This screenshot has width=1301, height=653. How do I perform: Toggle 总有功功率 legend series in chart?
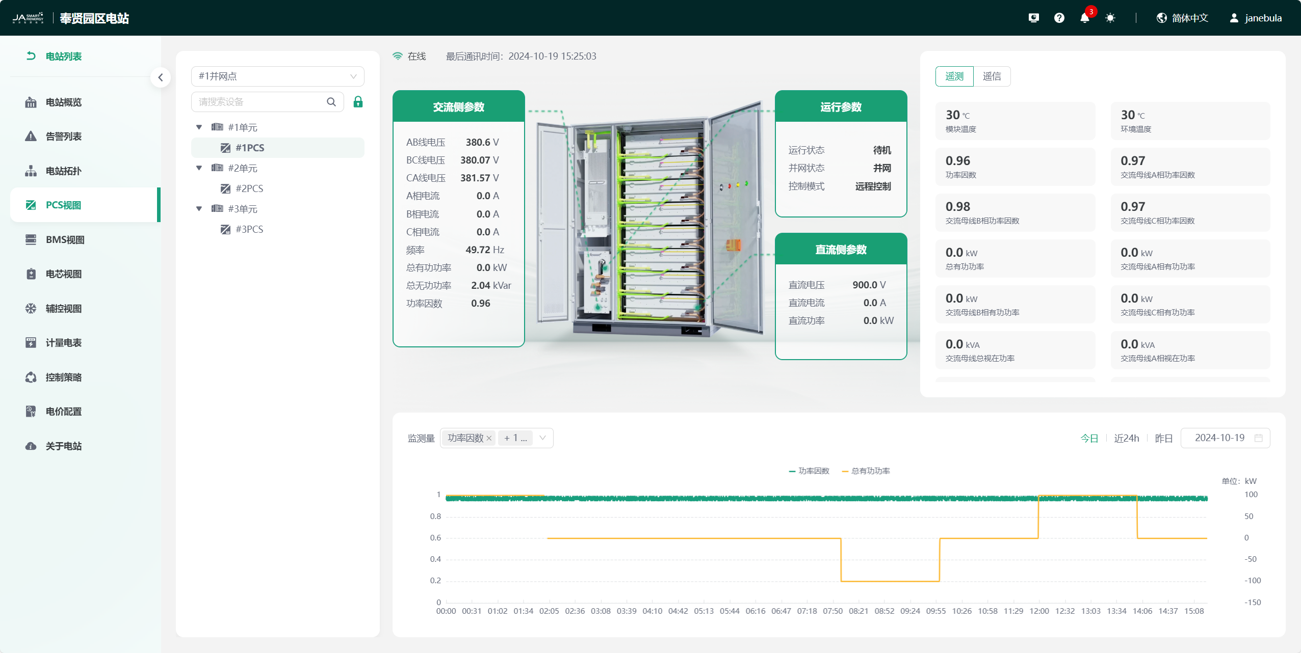[x=866, y=471]
